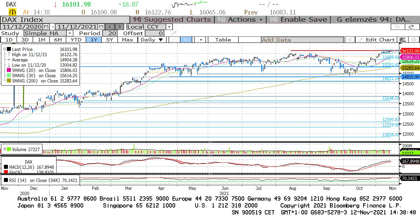Select the 1M range tab
This screenshot has height=220, width=420.
coord(41,40)
